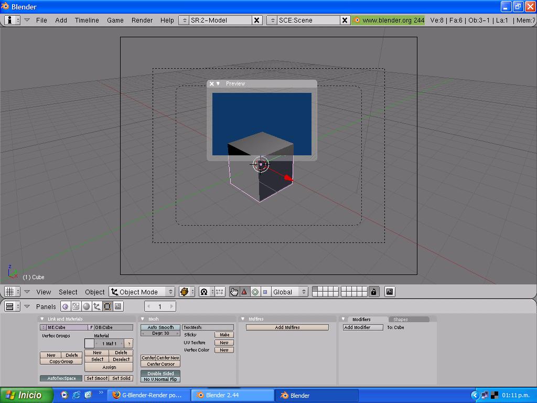The width and height of the screenshot is (537, 403).
Task: Click the Add Modifier button
Action: (357, 327)
